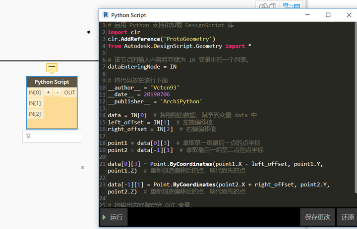The width and height of the screenshot is (357, 229).
Task: Click the Revit R icon in script window title
Action: pyautogui.click(x=106, y=15)
